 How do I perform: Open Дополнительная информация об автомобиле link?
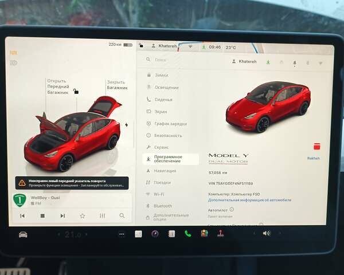pyautogui.click(x=249, y=200)
